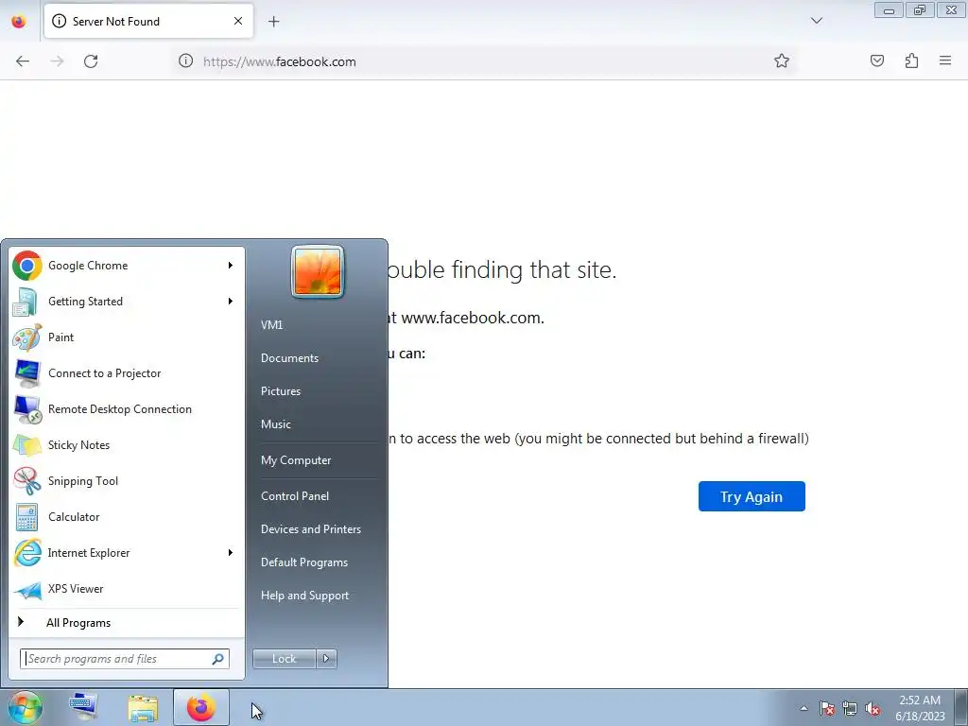Image resolution: width=968 pixels, height=726 pixels.
Task: Click the Lock button
Action: click(285, 659)
